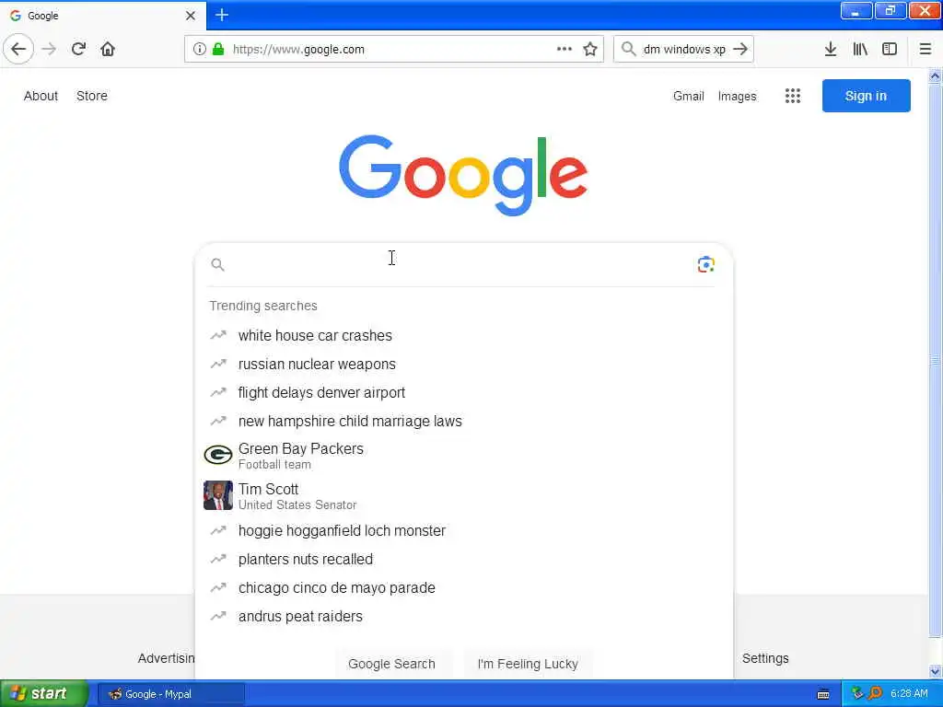
Task: Bookmark this page with the star icon
Action: (x=590, y=49)
